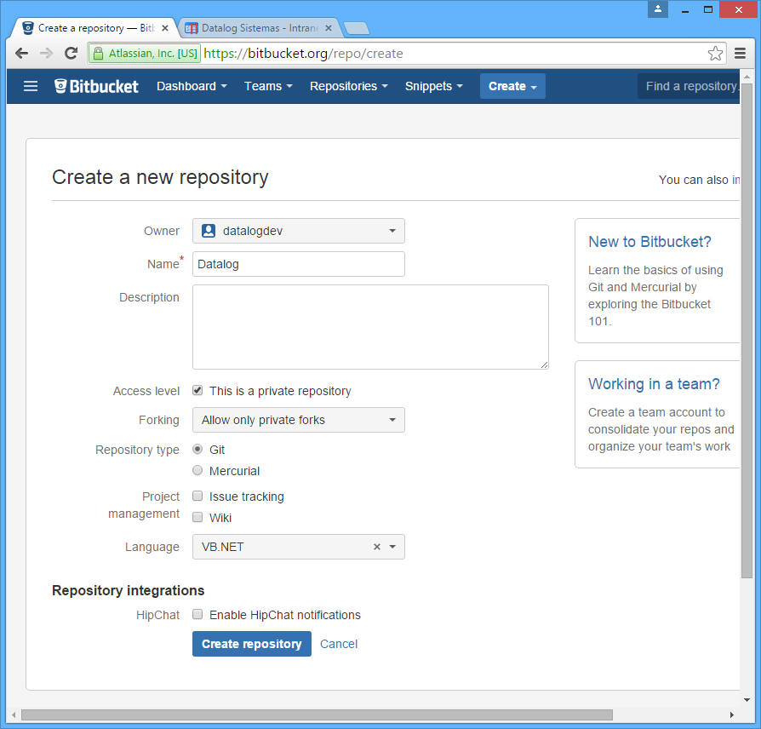Close the Datalog Sistemas tab
Viewport: 761px width, 729px height.
pyautogui.click(x=329, y=28)
